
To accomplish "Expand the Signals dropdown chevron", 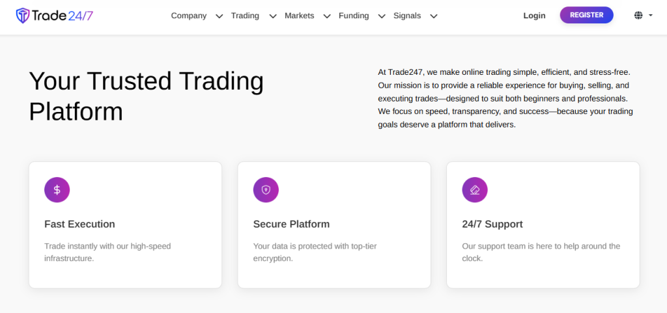I will click(434, 16).
